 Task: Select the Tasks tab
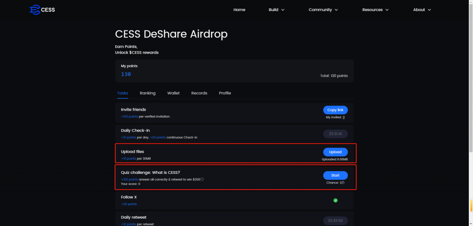point(122,93)
